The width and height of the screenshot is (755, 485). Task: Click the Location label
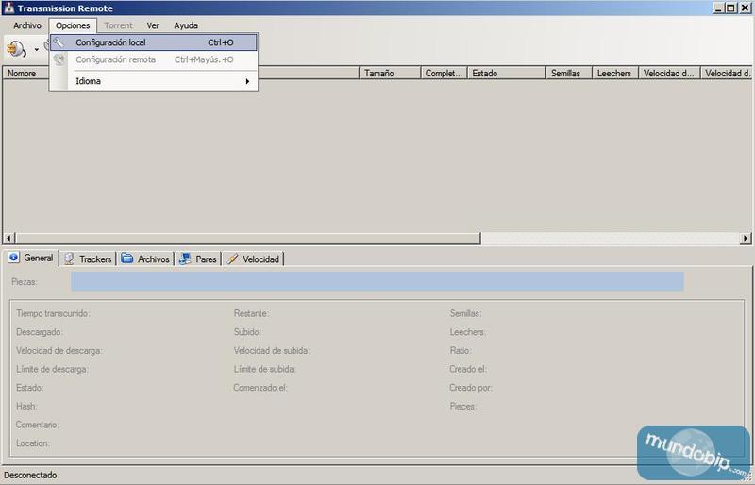pos(33,443)
